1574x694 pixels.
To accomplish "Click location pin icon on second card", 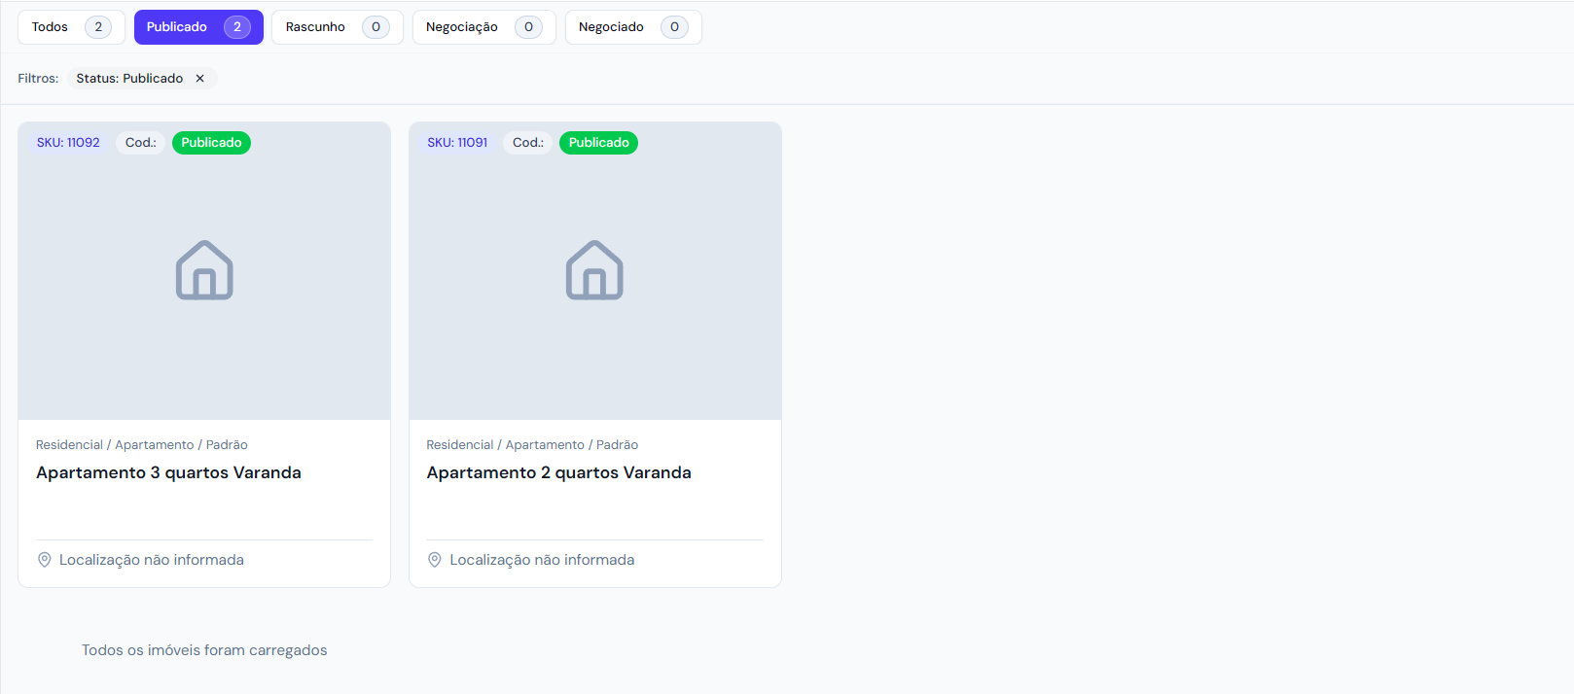I will [435, 560].
